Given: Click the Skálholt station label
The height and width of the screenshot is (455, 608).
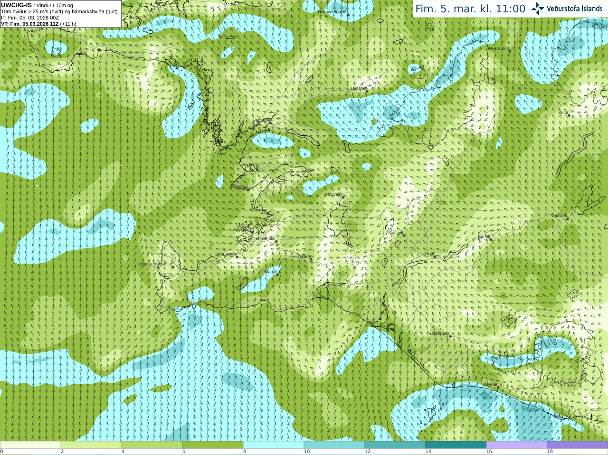Looking at the screenshot, I should 395,233.
